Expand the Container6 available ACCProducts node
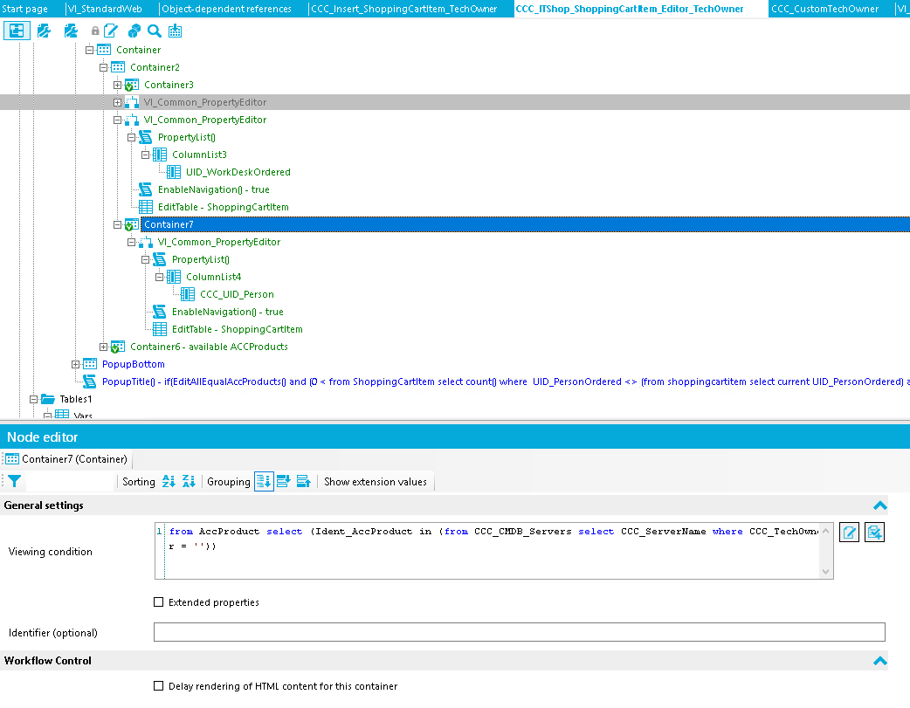 click(105, 346)
